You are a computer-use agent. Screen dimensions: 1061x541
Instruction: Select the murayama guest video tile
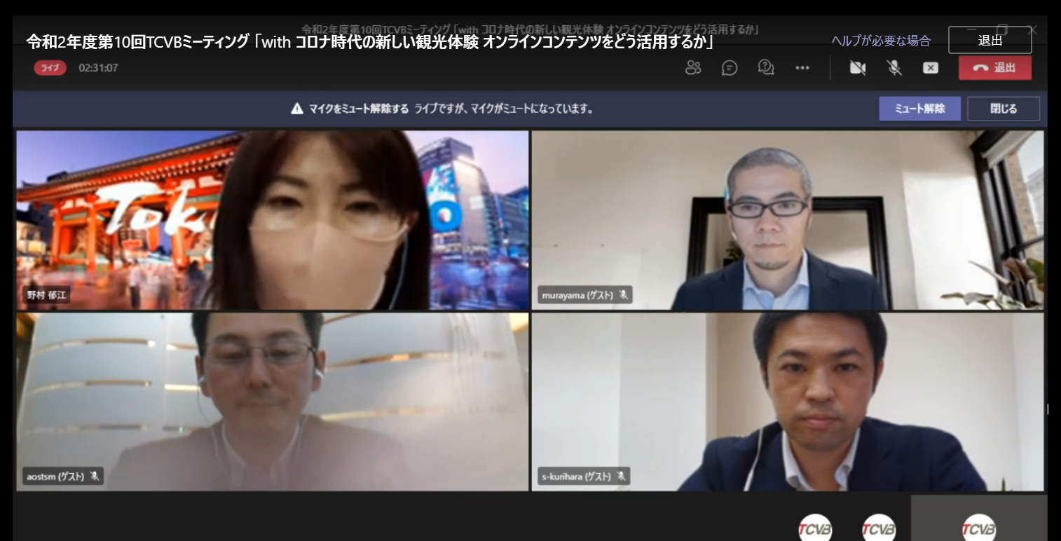[x=787, y=219]
